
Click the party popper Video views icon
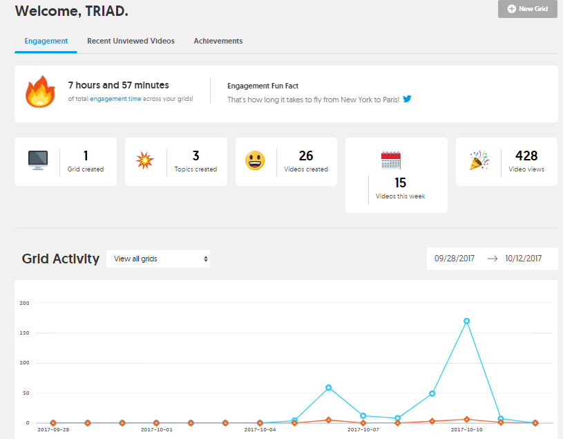[x=479, y=160]
